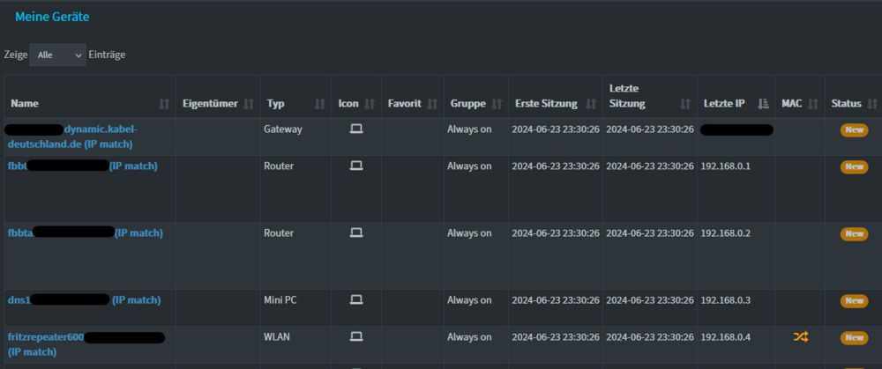The width and height of the screenshot is (882, 369).
Task: Open the dynamic.kabel-deutschland.de device link
Action: (x=71, y=137)
